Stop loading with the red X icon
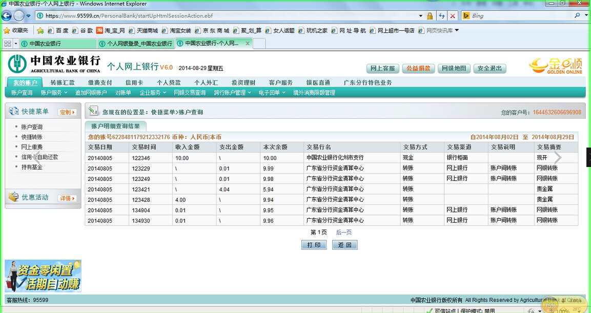Screen dimensions: 591x313 pos(453,16)
